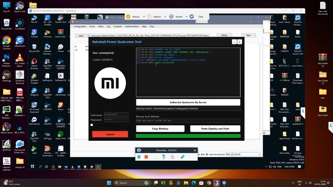This screenshot has width=333, height=187.
Task: Click Authorize Qualcomm By Server button
Action: click(x=188, y=102)
